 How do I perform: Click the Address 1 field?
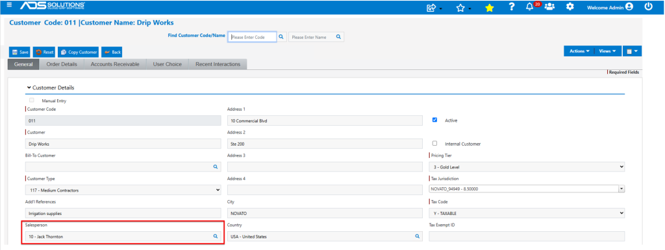coord(325,120)
